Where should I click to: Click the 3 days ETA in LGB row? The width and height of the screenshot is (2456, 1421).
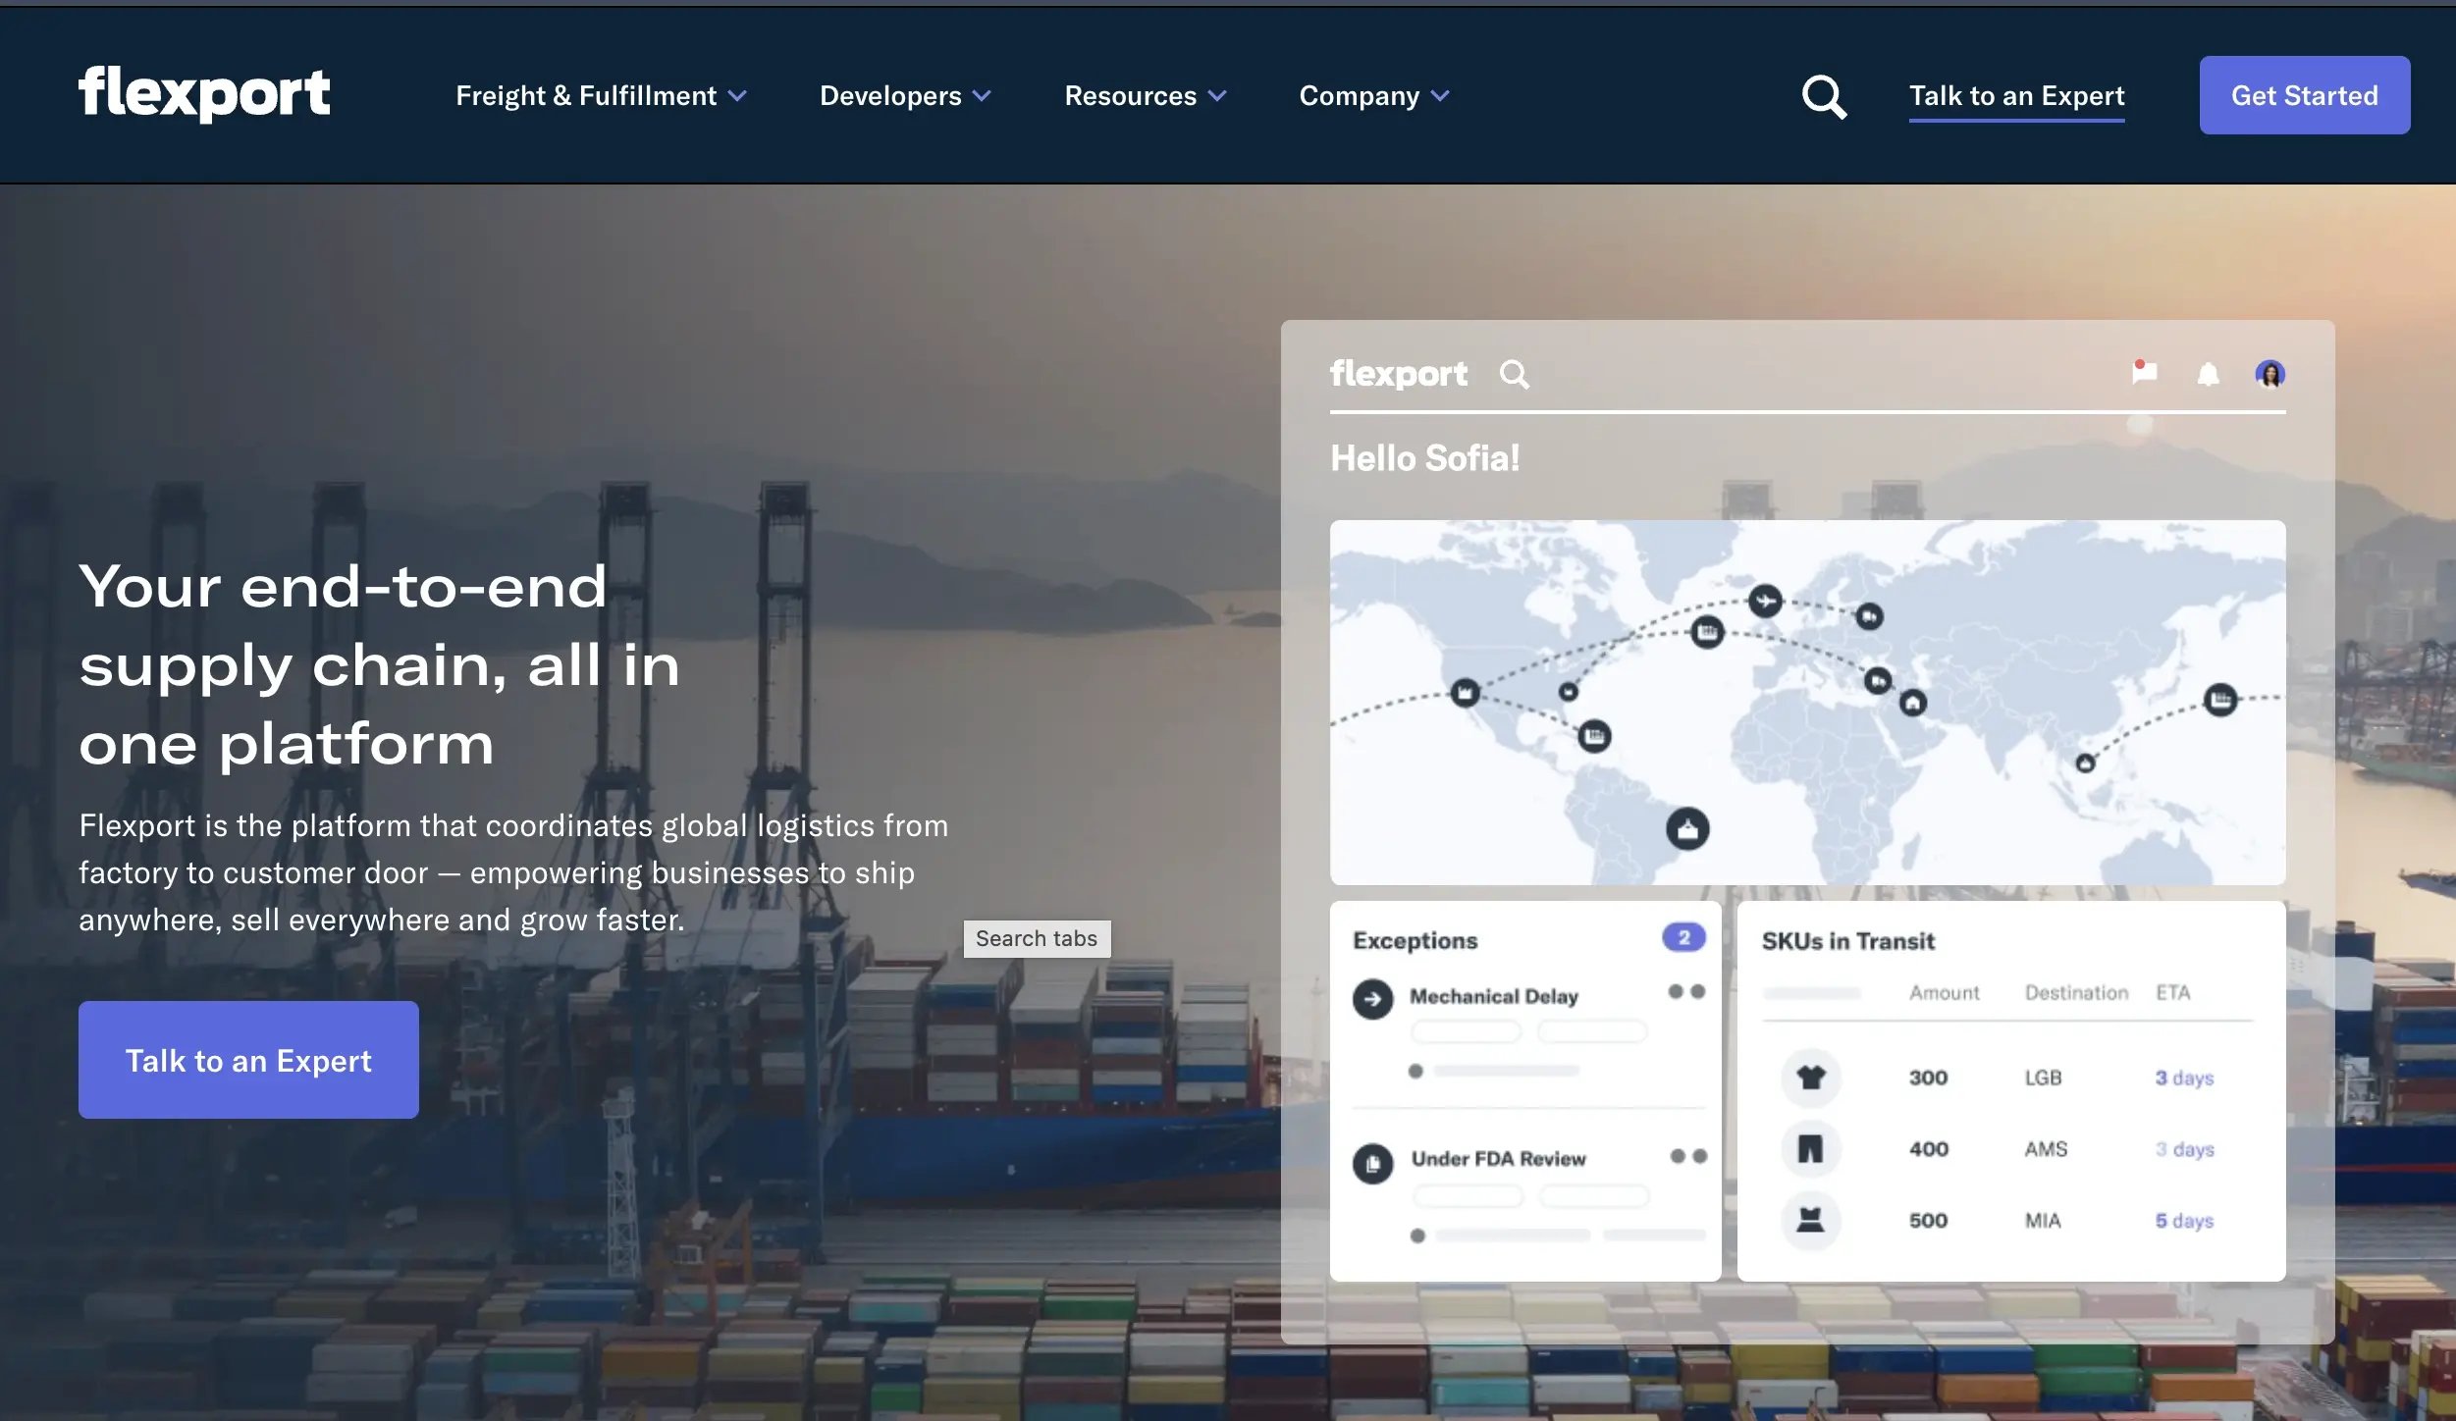click(2184, 1078)
